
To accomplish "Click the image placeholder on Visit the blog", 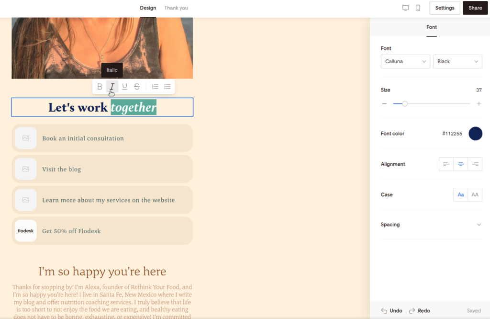I will tap(26, 169).
